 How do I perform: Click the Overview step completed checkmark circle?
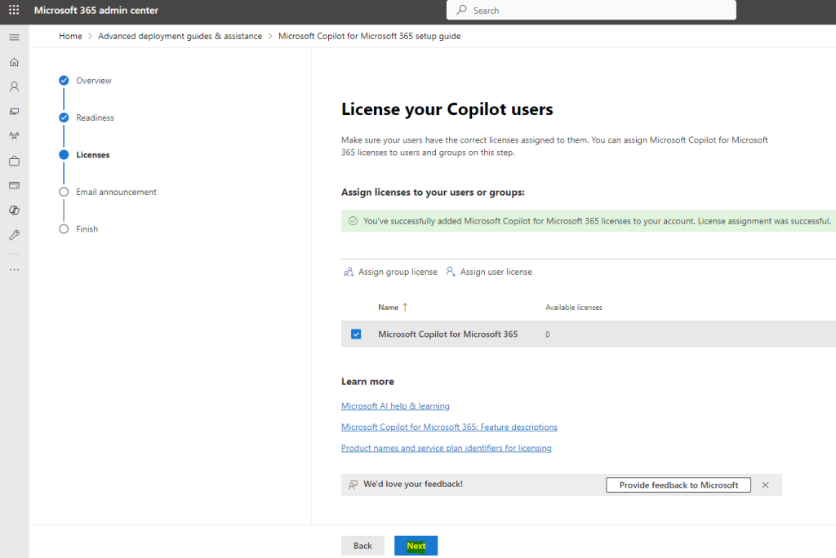coord(64,81)
